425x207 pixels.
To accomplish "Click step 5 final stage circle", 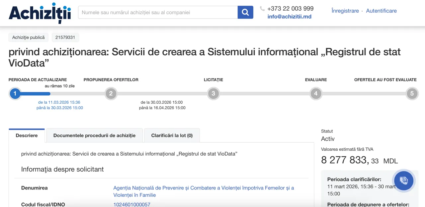I will [412, 93].
